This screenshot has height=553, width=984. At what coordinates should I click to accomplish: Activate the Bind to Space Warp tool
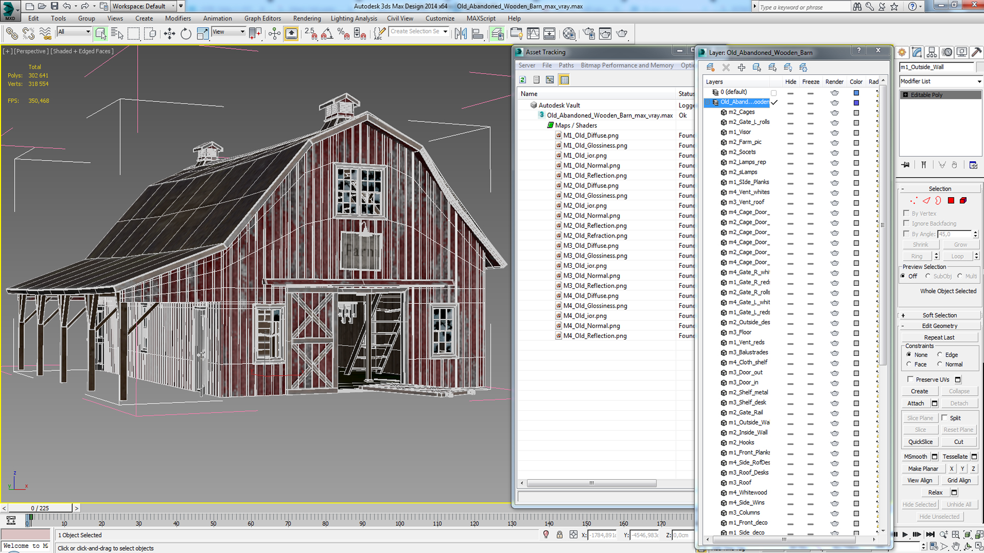tap(45, 34)
